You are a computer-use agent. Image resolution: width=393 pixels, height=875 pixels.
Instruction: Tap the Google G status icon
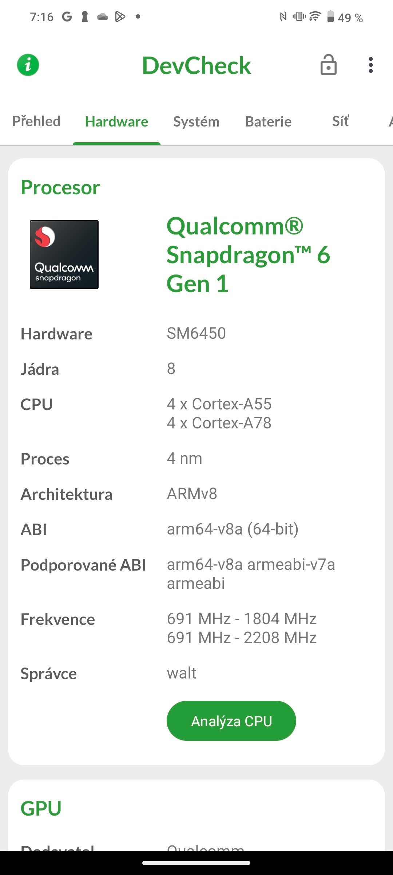tap(67, 17)
